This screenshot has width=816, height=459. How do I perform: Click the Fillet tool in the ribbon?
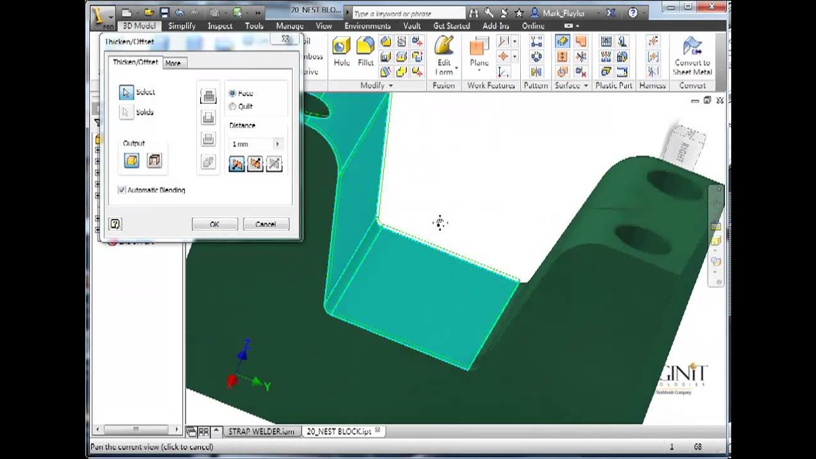[x=365, y=51]
